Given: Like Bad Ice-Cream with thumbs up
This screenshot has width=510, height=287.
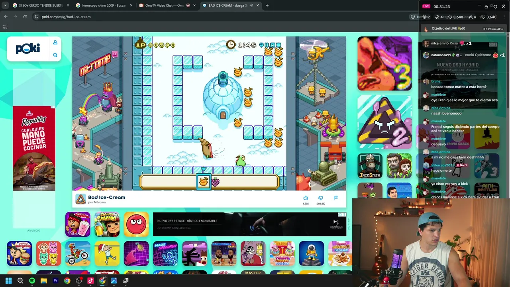Looking at the screenshot, I should click(x=306, y=198).
